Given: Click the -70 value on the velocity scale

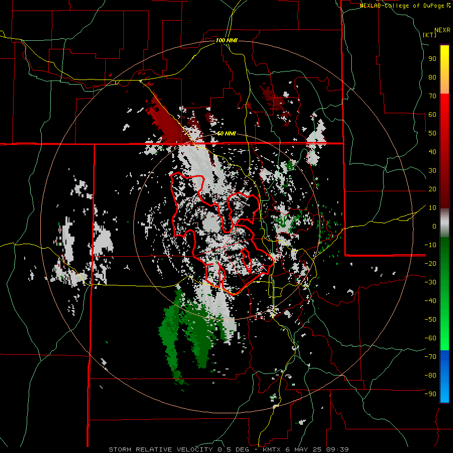Looking at the screenshot, I should point(430,357).
